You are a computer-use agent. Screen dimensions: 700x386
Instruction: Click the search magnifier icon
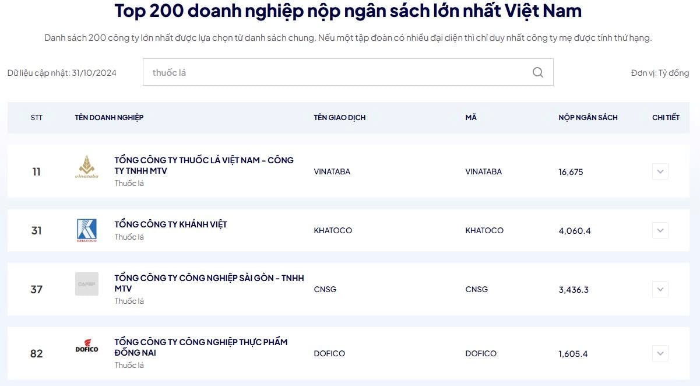tap(537, 72)
